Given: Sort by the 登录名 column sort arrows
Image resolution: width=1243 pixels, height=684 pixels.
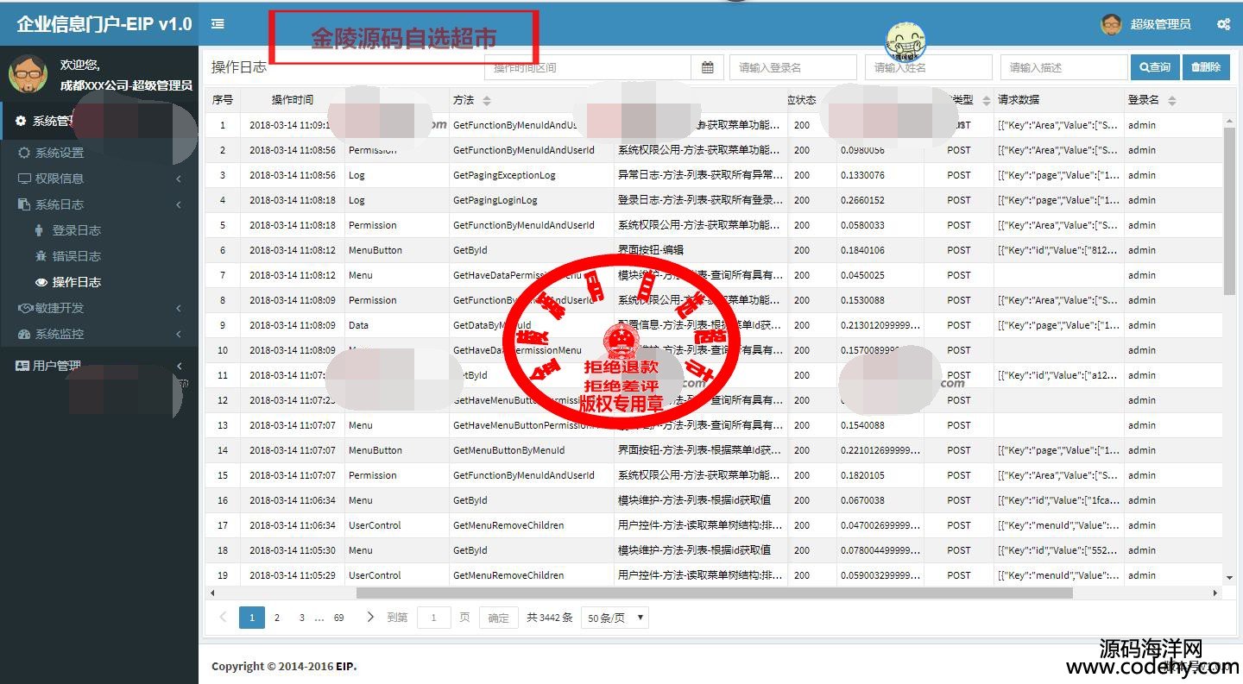Looking at the screenshot, I should (1171, 101).
